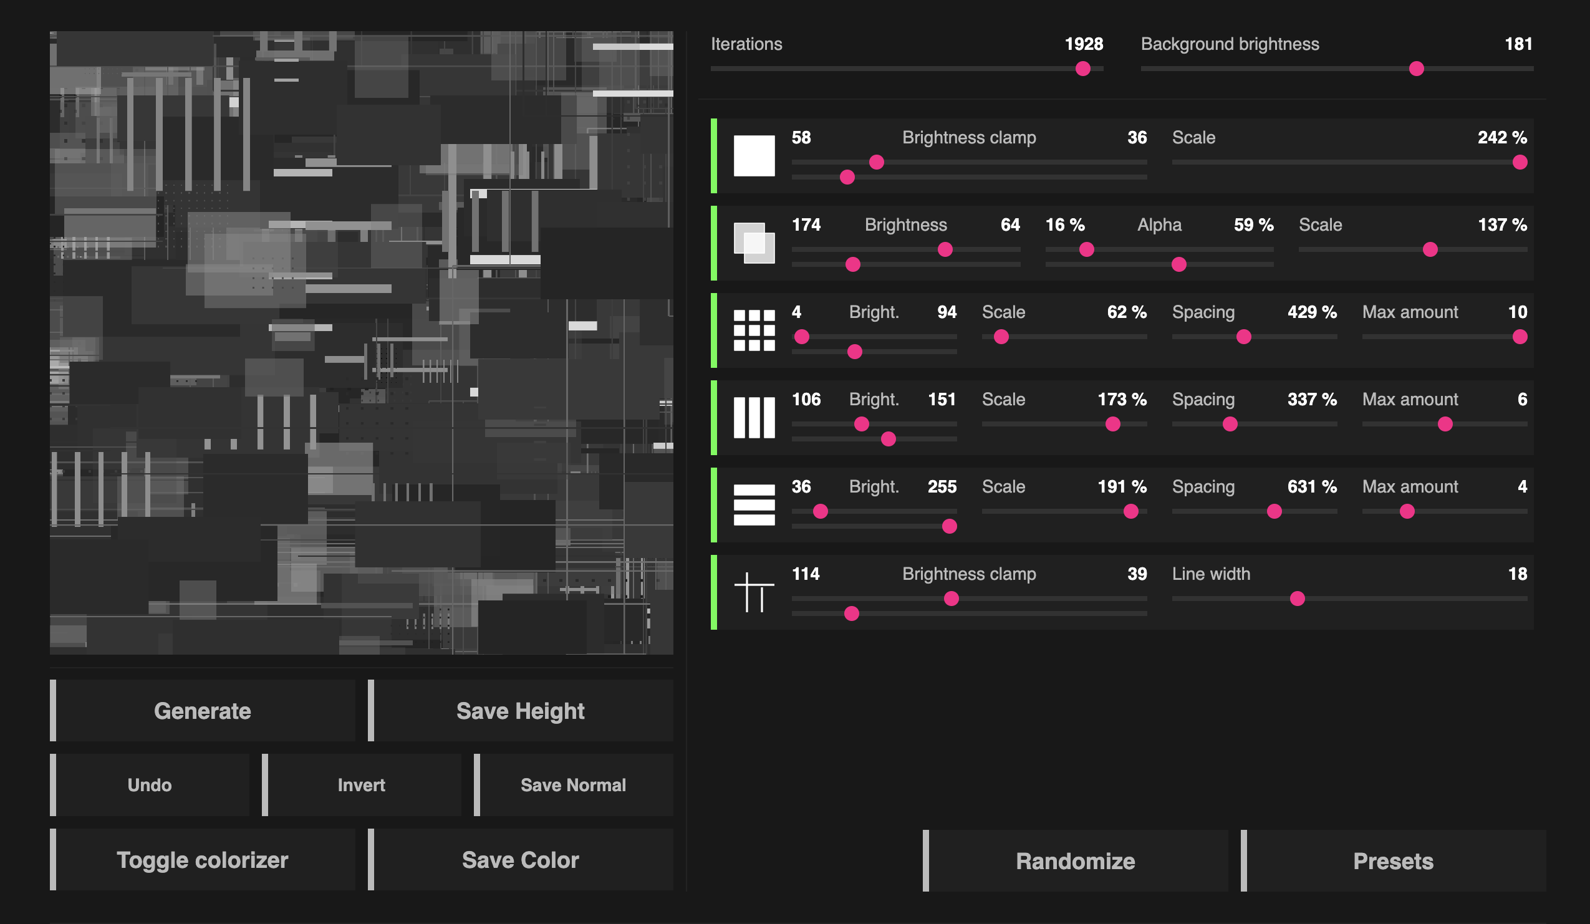
Task: Click the Background brightness slider handle
Action: (1417, 69)
